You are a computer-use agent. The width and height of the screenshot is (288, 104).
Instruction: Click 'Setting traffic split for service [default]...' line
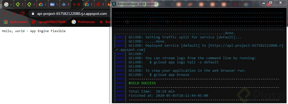pyautogui.click(x=193, y=37)
